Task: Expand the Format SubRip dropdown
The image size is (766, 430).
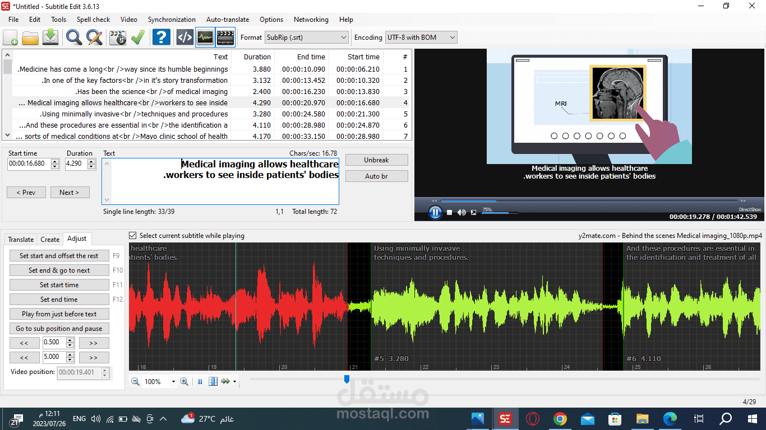Action: coord(307,38)
